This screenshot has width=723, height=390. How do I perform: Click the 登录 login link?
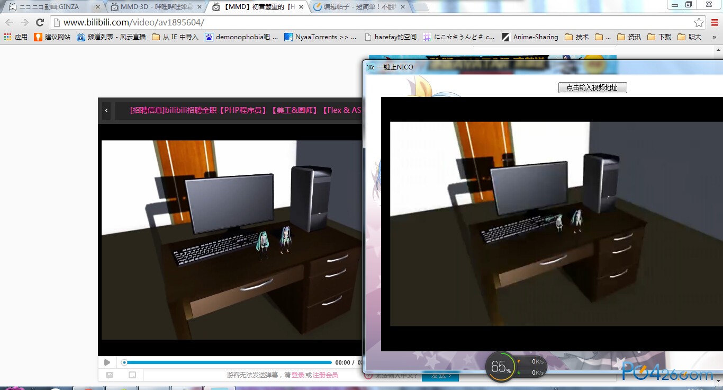298,375
